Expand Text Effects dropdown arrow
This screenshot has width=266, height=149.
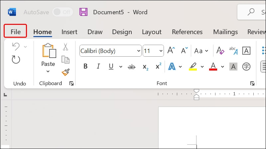coord(180,67)
